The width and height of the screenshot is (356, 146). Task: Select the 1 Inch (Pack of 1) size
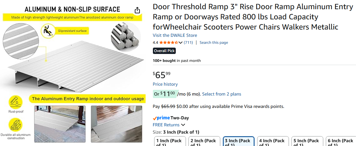[169, 142]
